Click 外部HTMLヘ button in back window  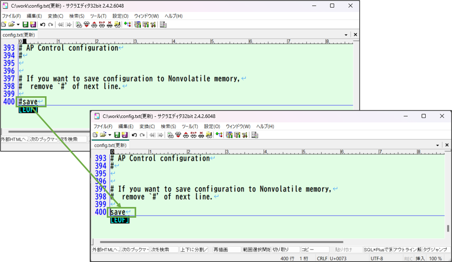14,139
